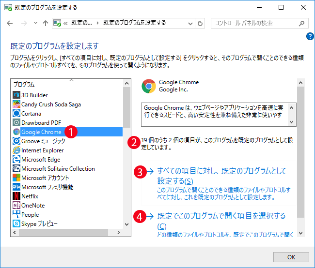Click 既定の... breadcrumb item

tap(81, 23)
